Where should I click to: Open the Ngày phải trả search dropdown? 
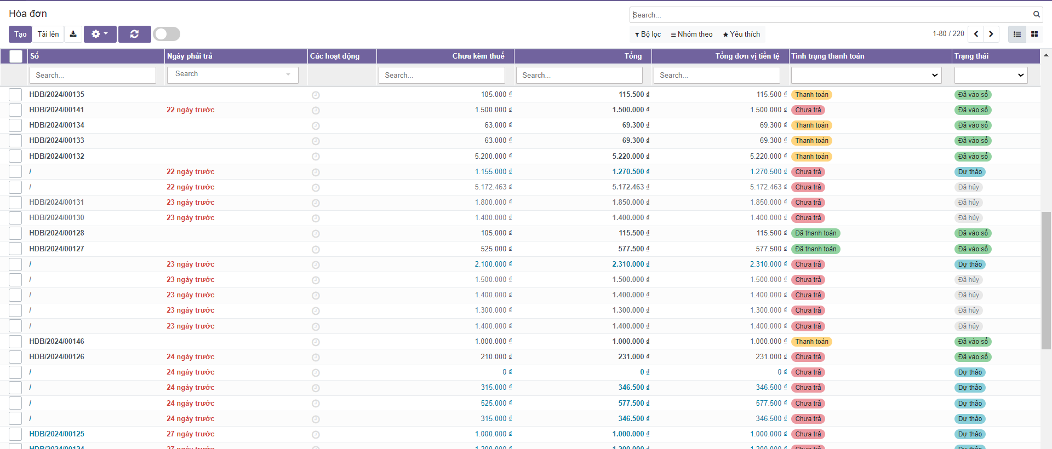[x=232, y=74]
